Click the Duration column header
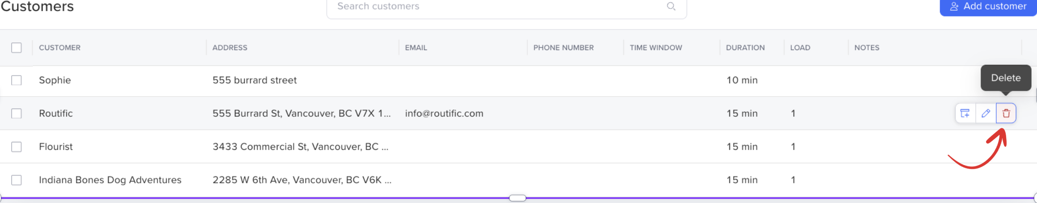Viewport: 1037px width, 203px height. (x=745, y=47)
